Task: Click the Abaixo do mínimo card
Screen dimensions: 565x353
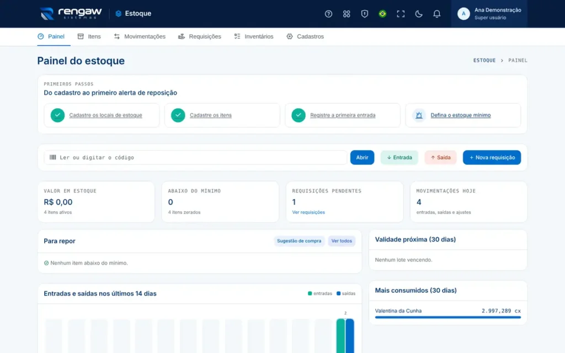Action: (x=220, y=202)
